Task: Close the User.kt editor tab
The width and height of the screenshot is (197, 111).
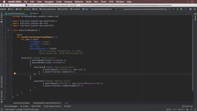Action: pos(40,13)
